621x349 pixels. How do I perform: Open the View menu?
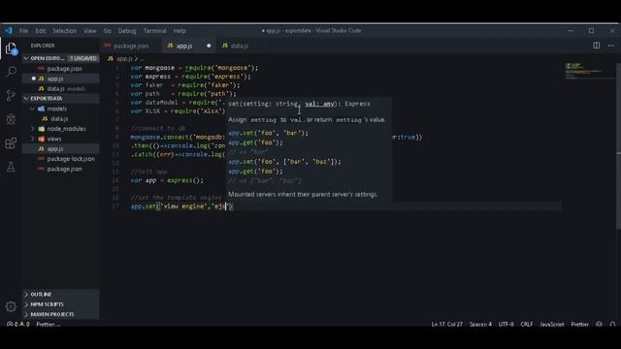pyautogui.click(x=90, y=31)
